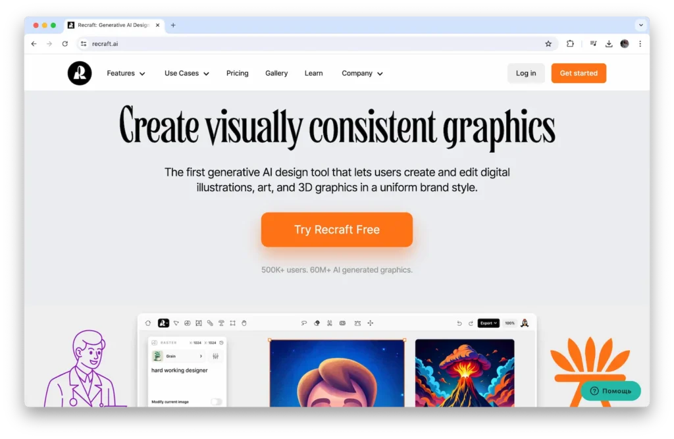674x439 pixels.
Task: Select the cartoon boy face image on canvas
Action: [x=337, y=373]
